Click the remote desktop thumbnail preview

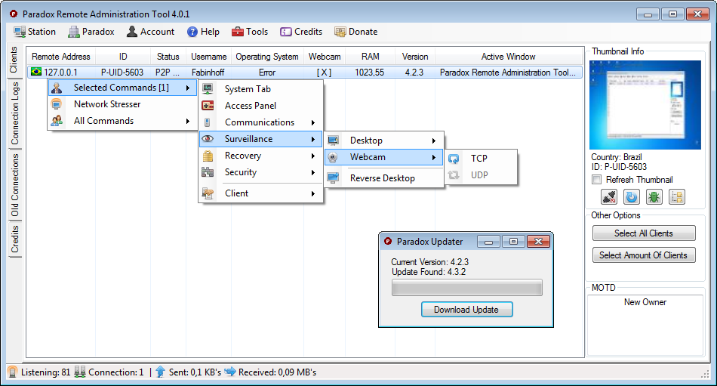pyautogui.click(x=645, y=105)
